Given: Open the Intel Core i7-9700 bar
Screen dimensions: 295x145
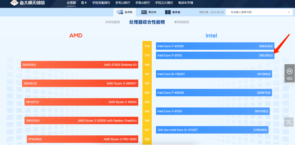Looking at the screenshot, I should point(215,55).
